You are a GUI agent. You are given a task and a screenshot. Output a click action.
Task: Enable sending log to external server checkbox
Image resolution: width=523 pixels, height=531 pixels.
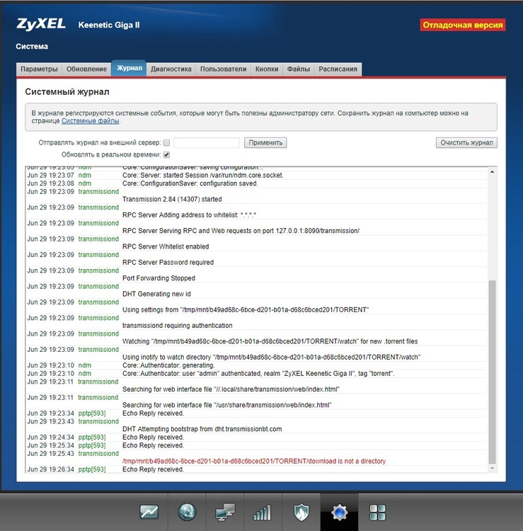pyautogui.click(x=166, y=142)
